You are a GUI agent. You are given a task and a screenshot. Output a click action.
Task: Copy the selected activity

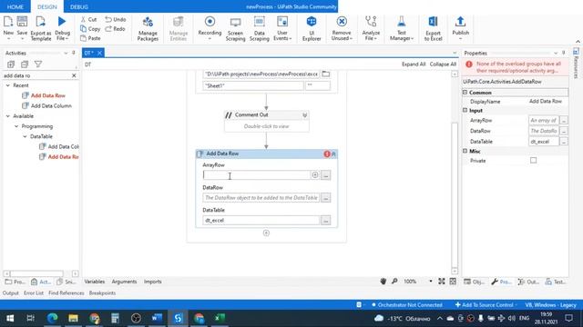(x=90, y=28)
